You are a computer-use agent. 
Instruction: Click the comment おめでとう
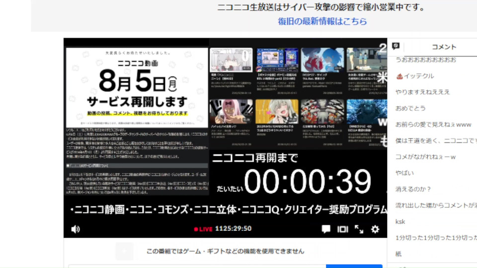[410, 108]
